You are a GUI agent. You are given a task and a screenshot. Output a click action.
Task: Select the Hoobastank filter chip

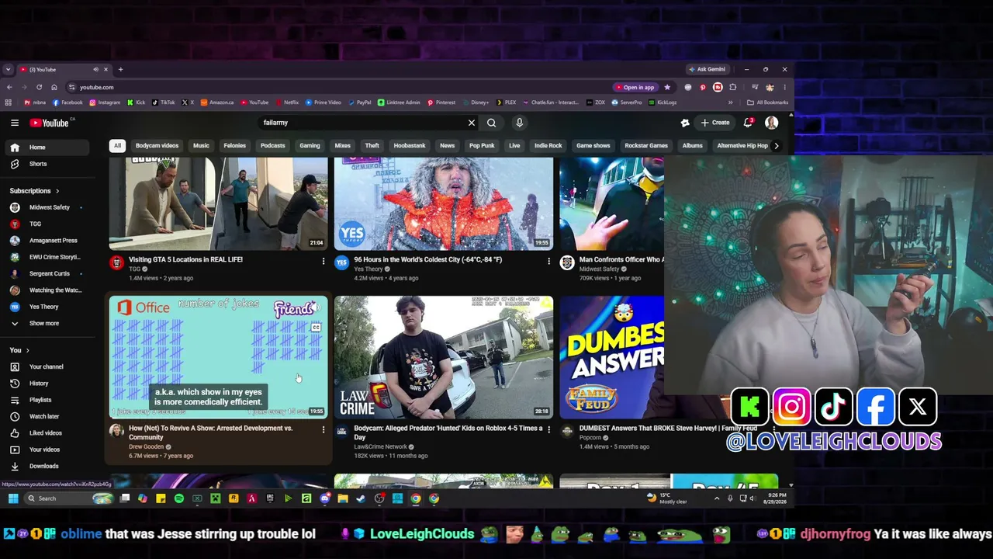click(x=410, y=145)
